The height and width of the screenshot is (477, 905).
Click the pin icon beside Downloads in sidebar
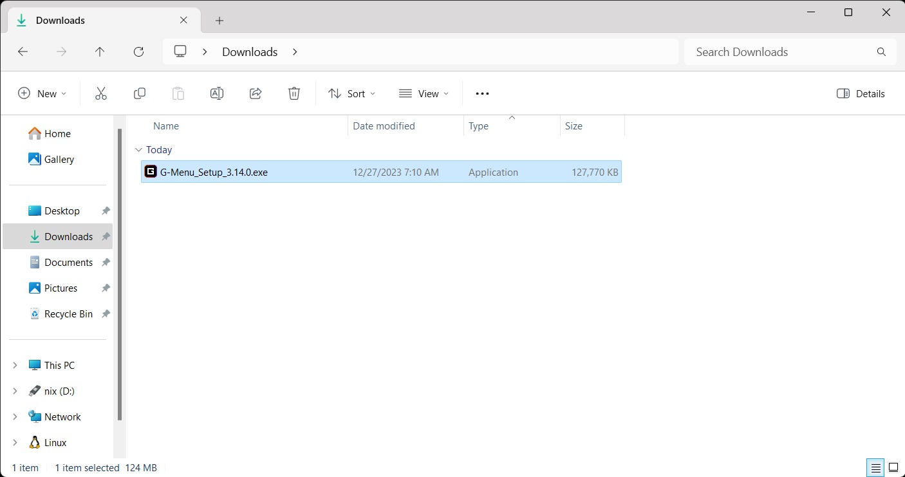click(106, 236)
